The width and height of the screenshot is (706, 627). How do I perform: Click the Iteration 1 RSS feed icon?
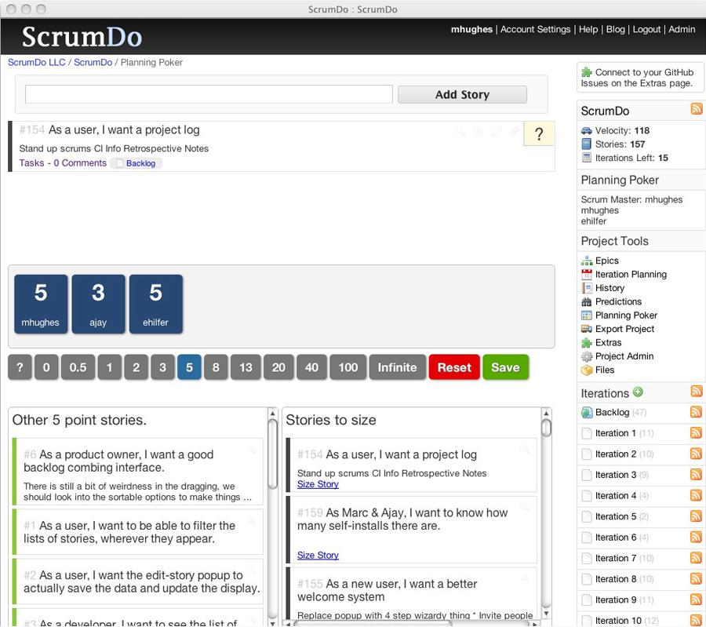tap(696, 432)
